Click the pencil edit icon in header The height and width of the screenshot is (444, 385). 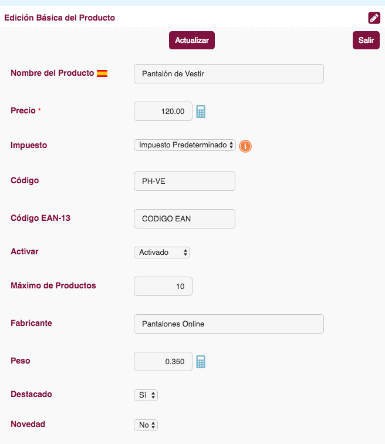click(374, 18)
